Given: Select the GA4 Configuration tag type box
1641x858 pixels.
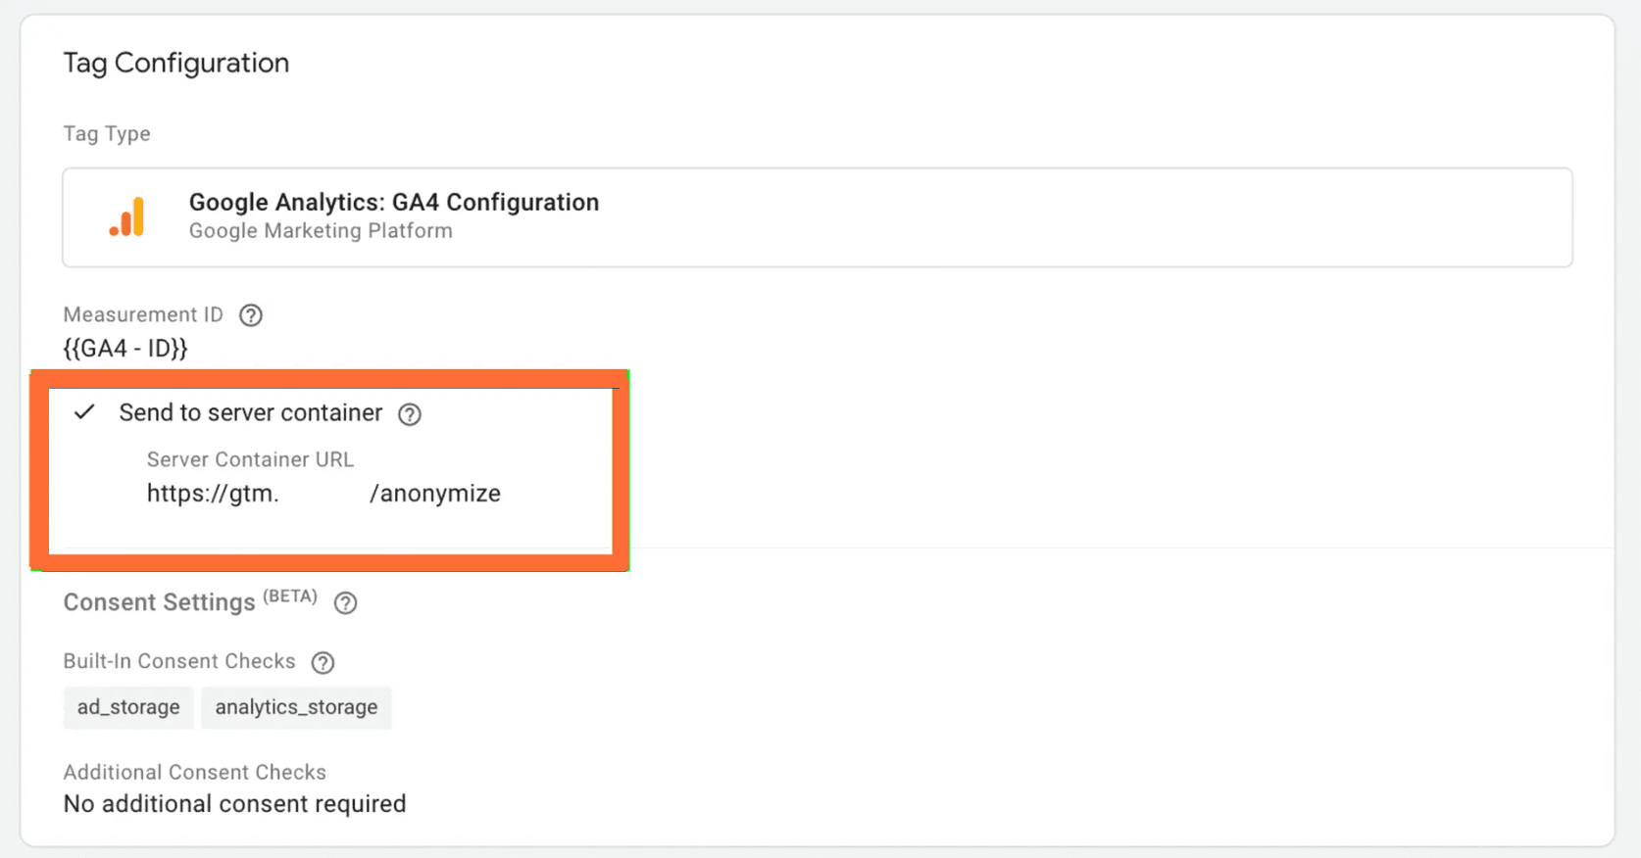Looking at the screenshot, I should tap(818, 217).
